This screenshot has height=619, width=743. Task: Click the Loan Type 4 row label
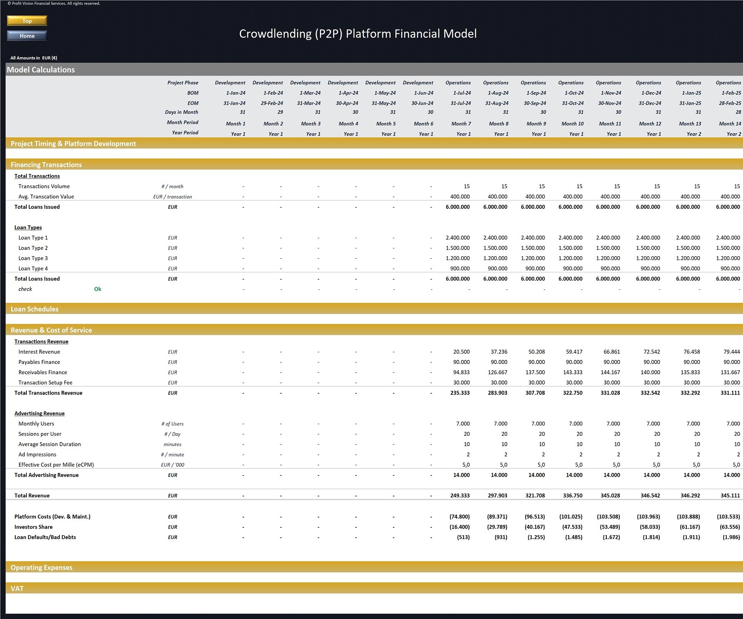click(33, 269)
